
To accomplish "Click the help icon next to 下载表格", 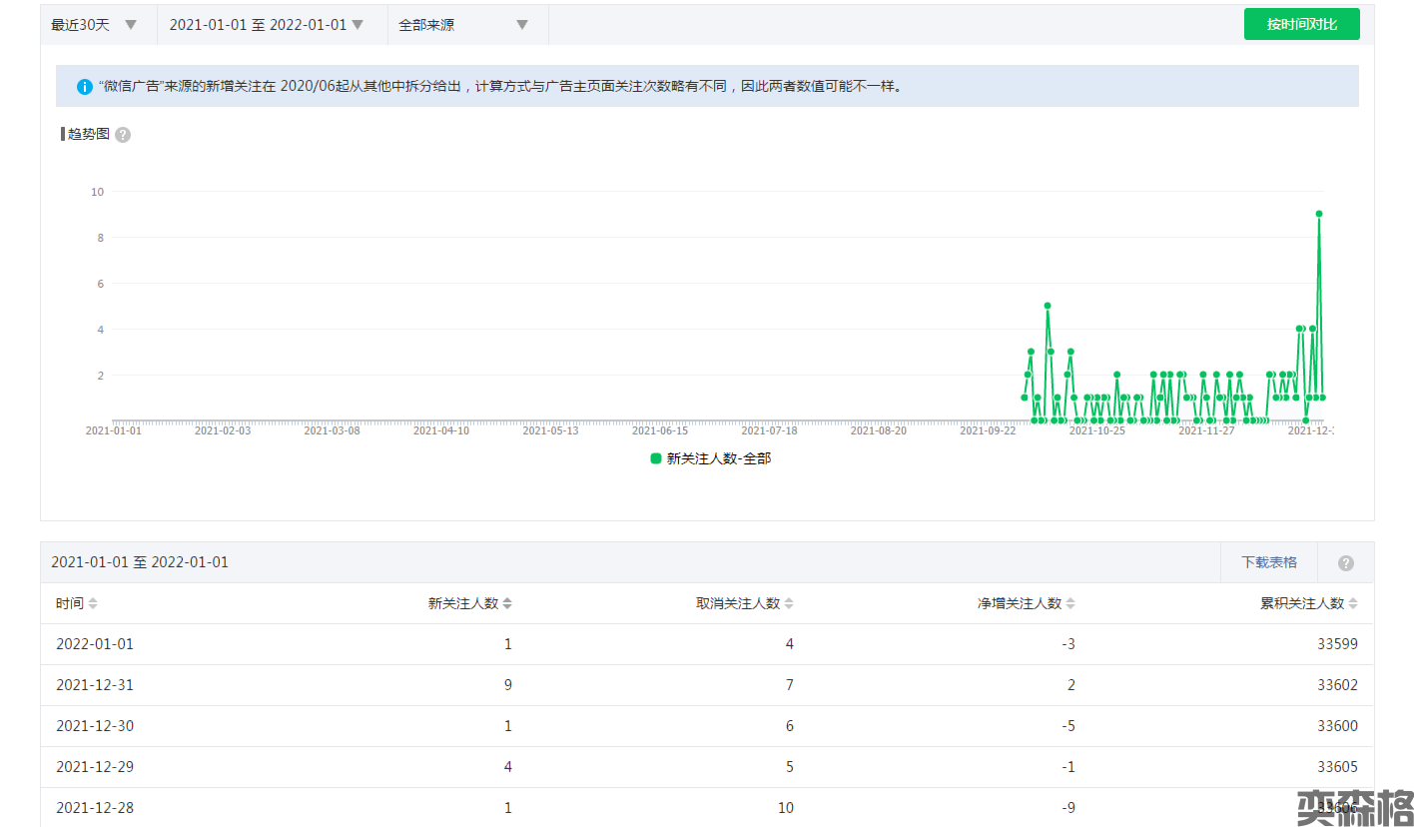I will (x=1345, y=563).
